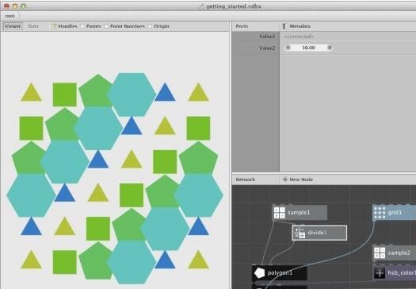Select the divide1 node math icon
This screenshot has width=416, height=289.
[300, 233]
